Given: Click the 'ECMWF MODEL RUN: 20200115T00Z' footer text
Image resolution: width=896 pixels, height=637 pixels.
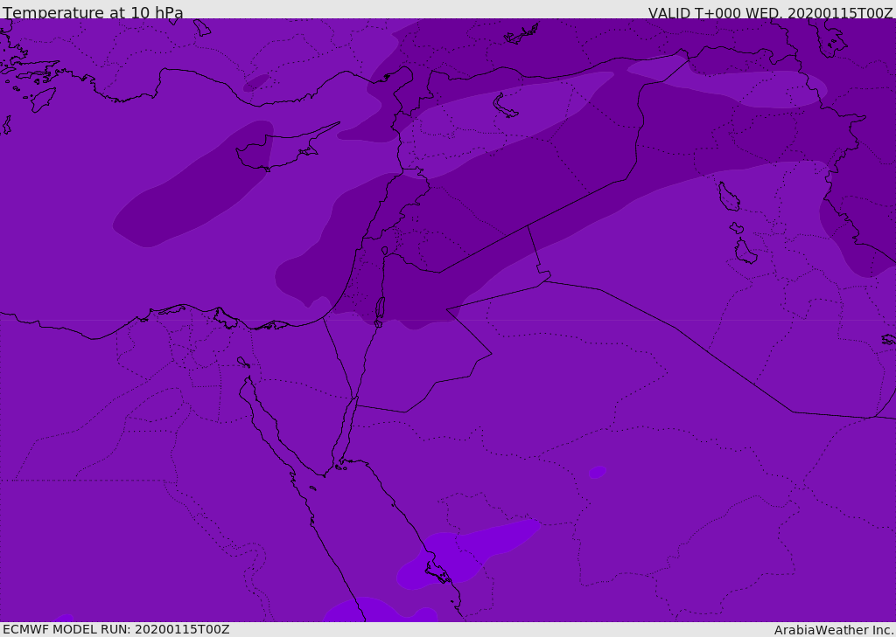Looking at the screenshot, I should coord(116,629).
